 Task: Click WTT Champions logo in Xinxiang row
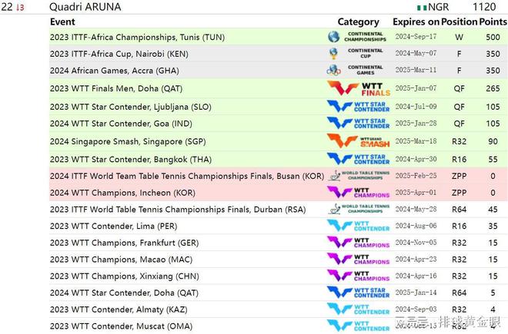358,276
